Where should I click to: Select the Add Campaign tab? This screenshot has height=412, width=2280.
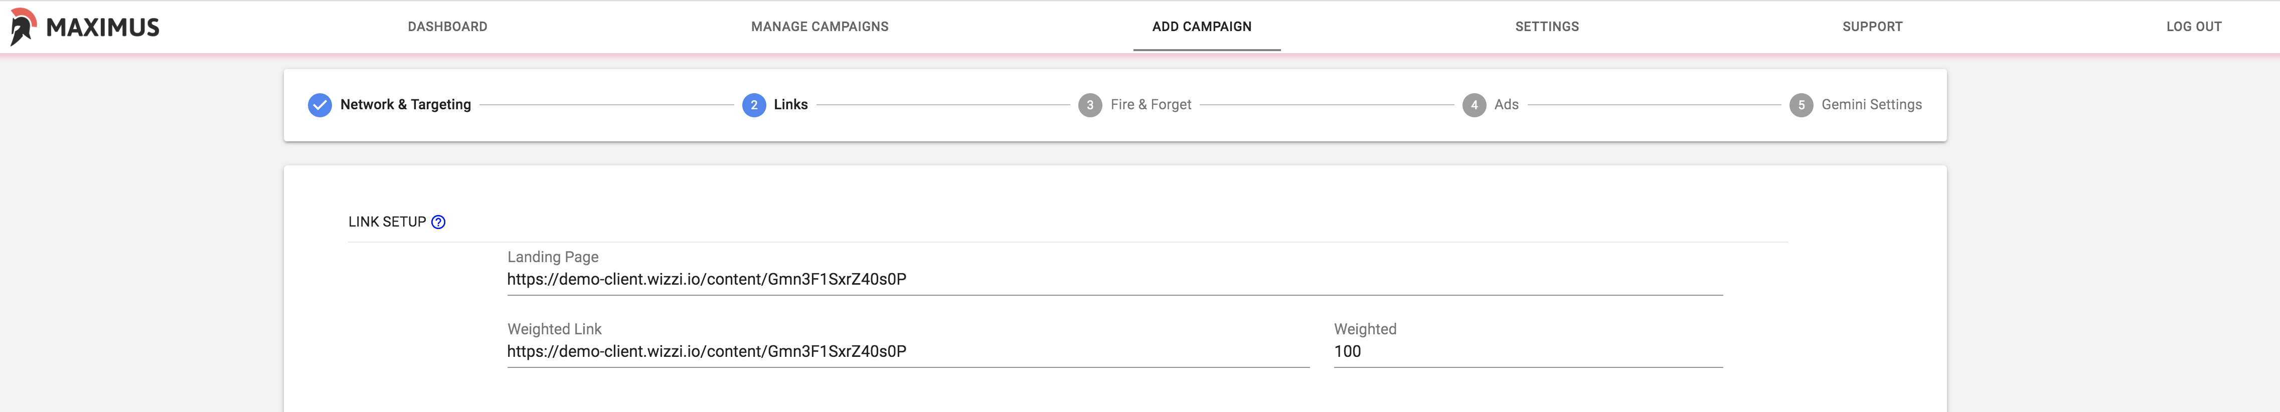point(1202,27)
